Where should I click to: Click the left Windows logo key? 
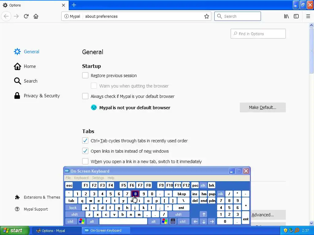point(82,222)
